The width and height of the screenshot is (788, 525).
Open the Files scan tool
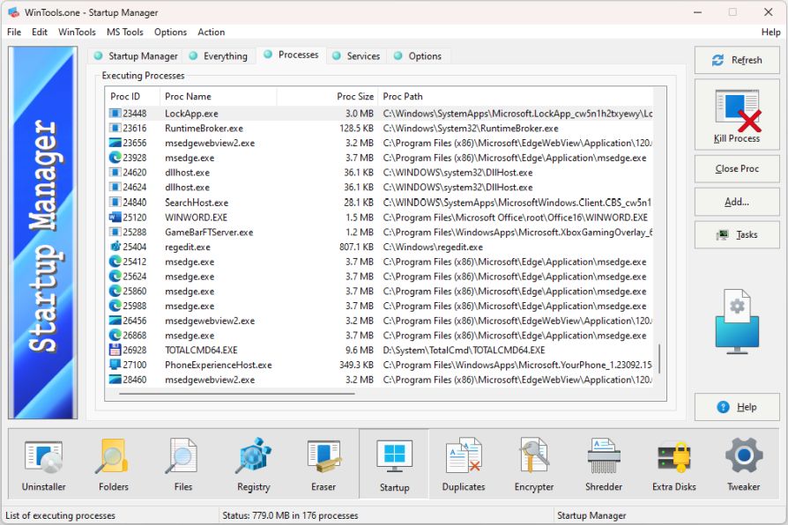point(183,463)
